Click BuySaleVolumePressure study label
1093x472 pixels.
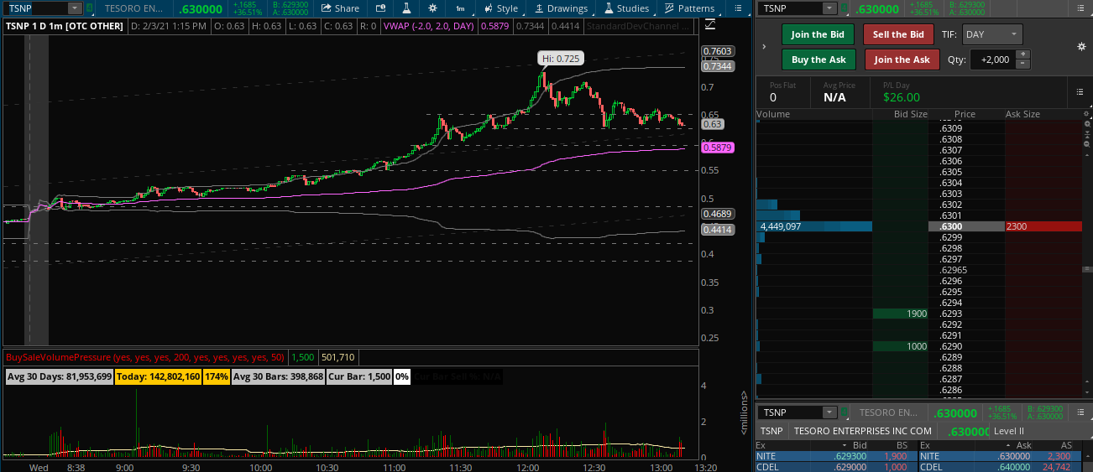click(x=145, y=357)
